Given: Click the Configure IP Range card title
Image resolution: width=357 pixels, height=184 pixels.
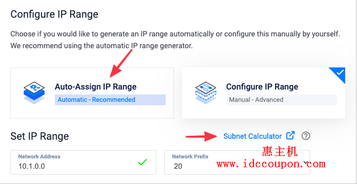Looking at the screenshot, I should click(262, 87).
